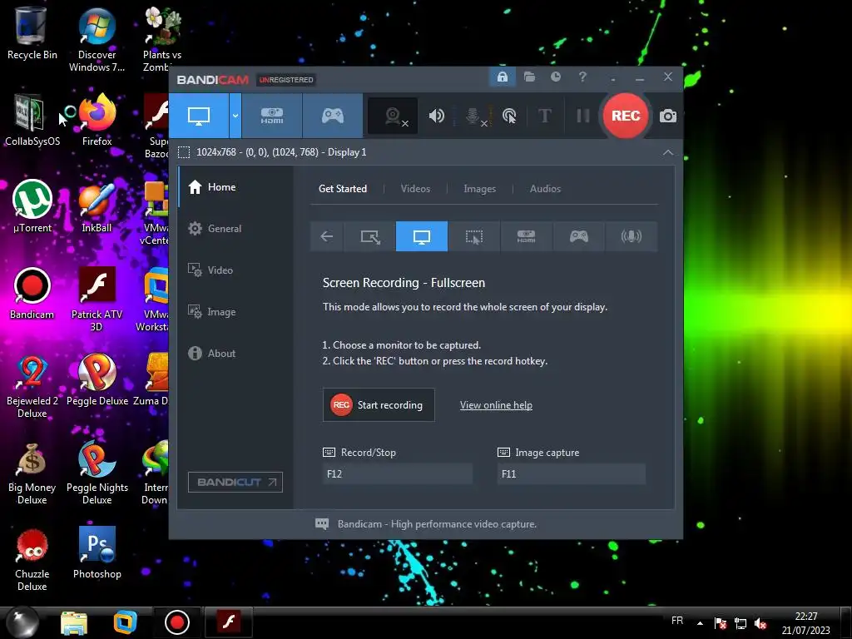Viewport: 852px width, 639px height.
Task: Click the Bandicam desktop shortcut
Action: click(x=32, y=294)
